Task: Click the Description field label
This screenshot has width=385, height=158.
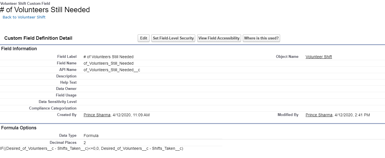Action: 66,76
